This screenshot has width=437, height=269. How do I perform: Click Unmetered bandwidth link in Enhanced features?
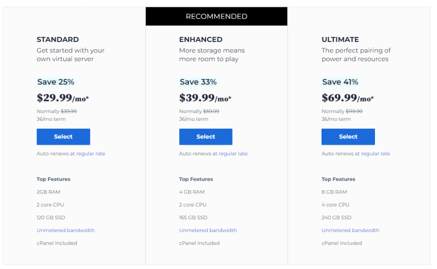click(208, 230)
